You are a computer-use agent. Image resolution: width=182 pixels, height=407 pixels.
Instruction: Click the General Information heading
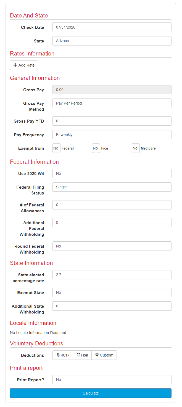click(x=35, y=78)
